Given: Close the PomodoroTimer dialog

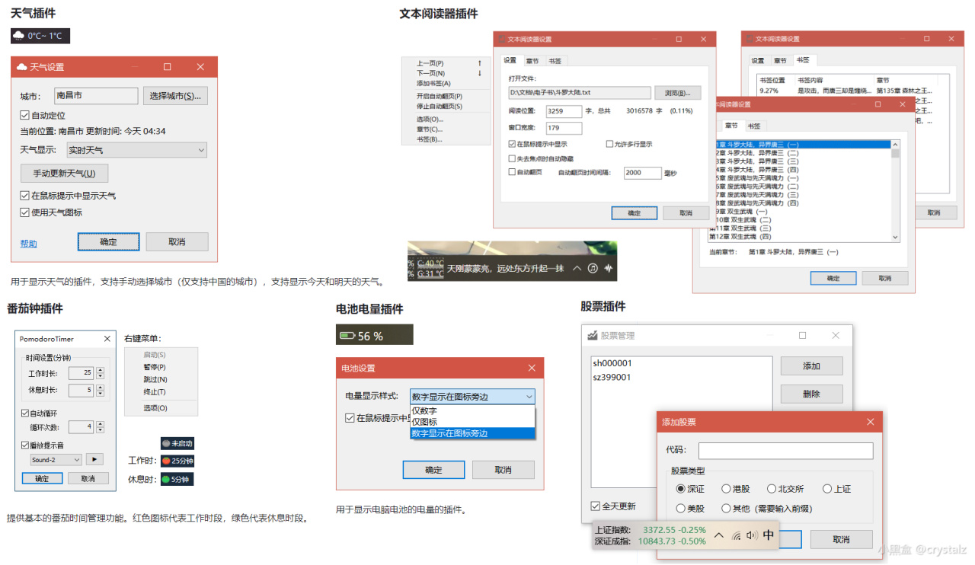Looking at the screenshot, I should 106,339.
